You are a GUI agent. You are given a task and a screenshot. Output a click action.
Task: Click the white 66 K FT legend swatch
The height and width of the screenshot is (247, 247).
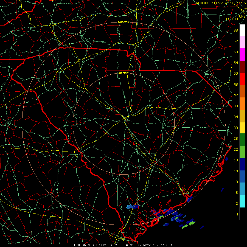click(x=243, y=30)
